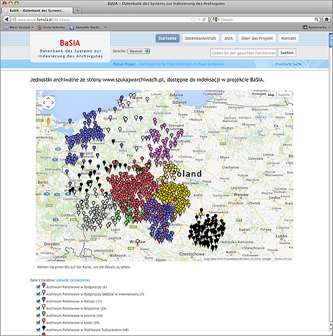Open the Datenbankinhalt tab
Screen dimensions: 333x336
201,38
